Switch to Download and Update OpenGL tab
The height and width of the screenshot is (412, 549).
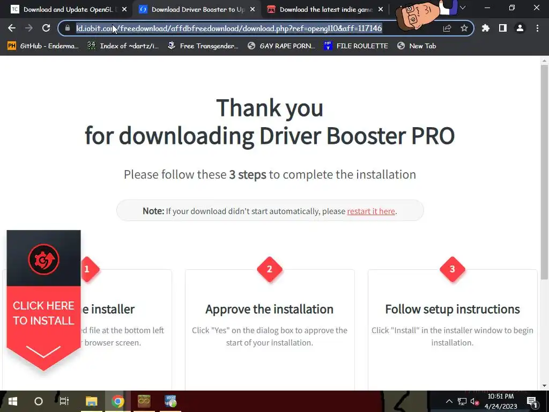68,10
